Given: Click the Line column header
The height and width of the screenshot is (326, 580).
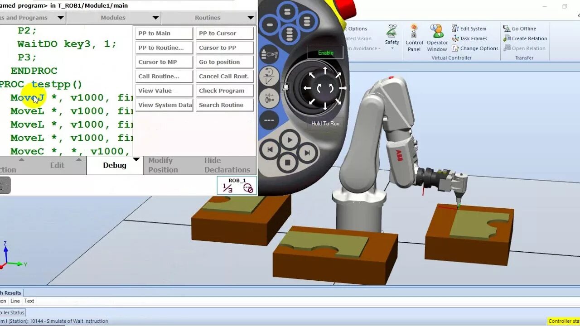Looking at the screenshot, I should (x=15, y=301).
